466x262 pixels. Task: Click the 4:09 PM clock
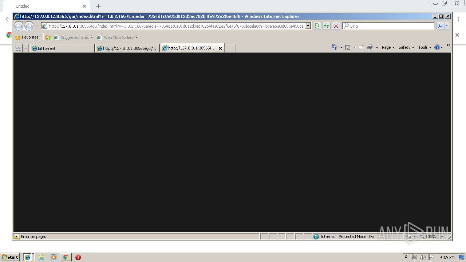click(x=447, y=257)
